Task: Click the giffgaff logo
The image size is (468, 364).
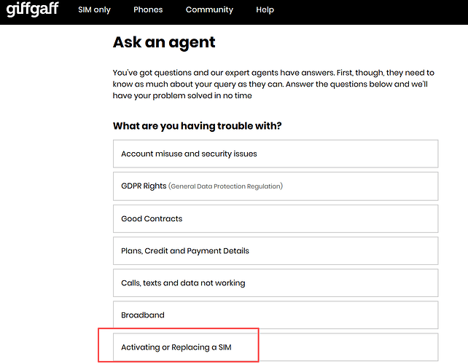Action: [33, 9]
